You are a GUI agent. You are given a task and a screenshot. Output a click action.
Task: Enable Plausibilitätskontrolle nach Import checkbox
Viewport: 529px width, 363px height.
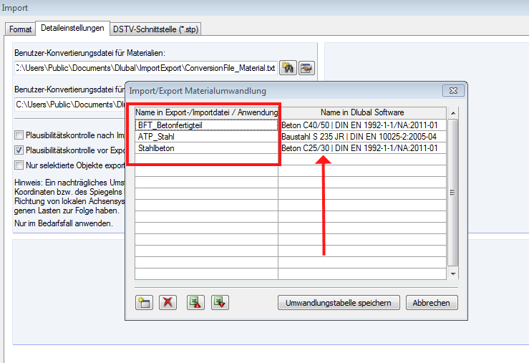(19, 135)
